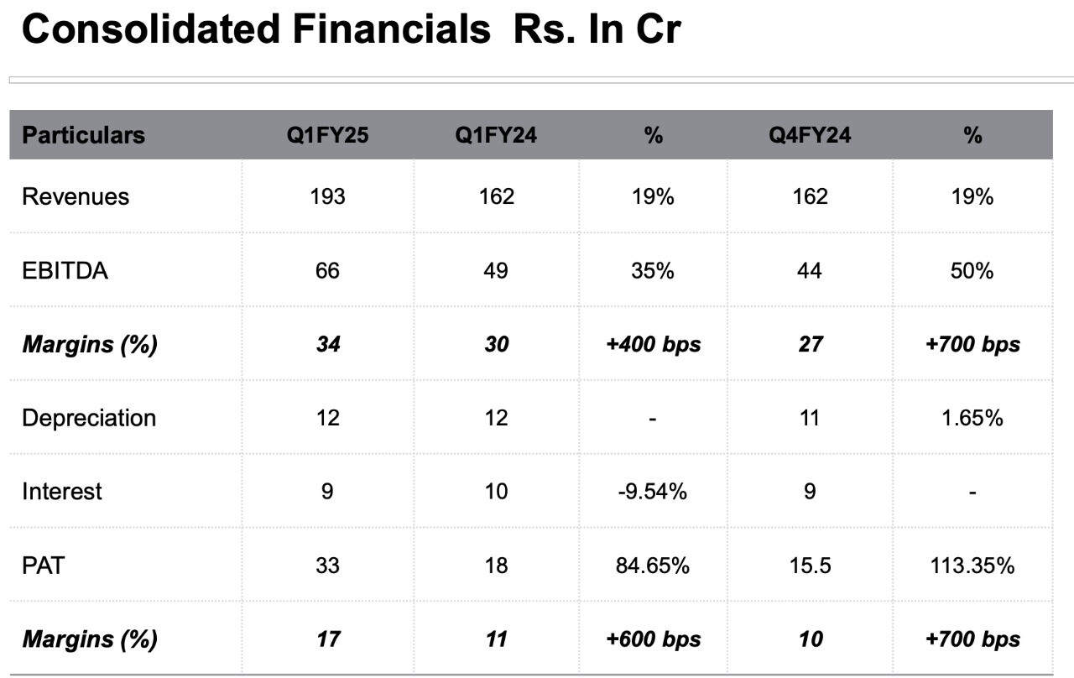The width and height of the screenshot is (1074, 678).
Task: Click EBITDA value 66 in Q1FY25
Action: click(327, 271)
